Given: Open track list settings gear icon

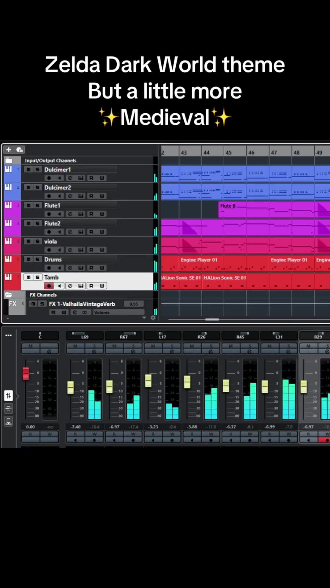Looking at the screenshot, I should (x=153, y=318).
